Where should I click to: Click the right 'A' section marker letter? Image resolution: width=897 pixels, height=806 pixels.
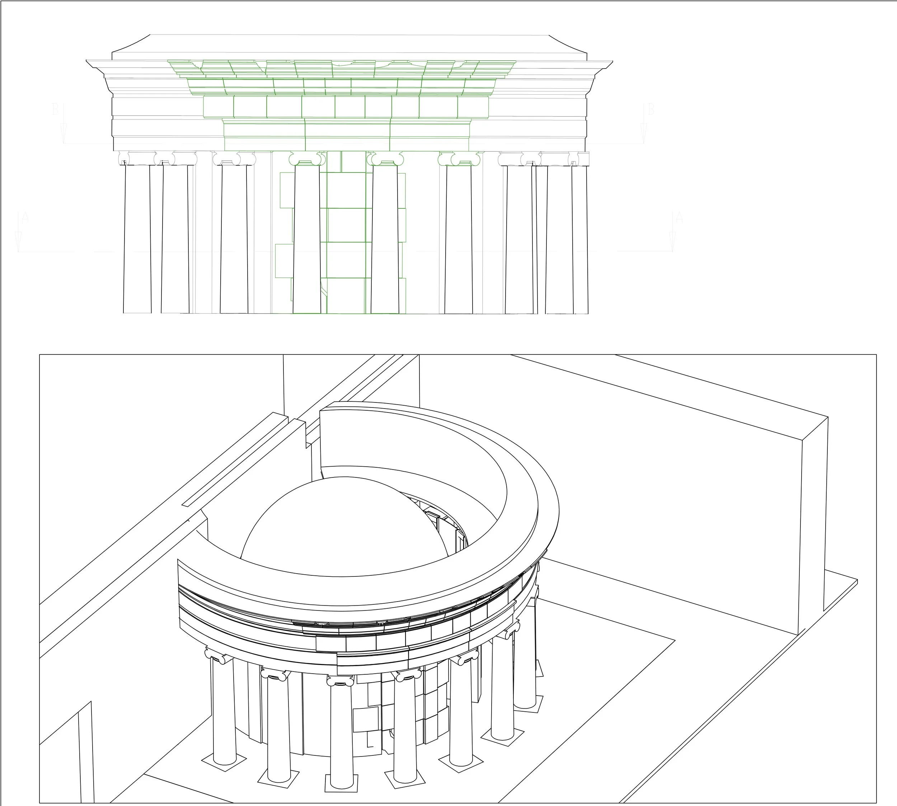679,217
